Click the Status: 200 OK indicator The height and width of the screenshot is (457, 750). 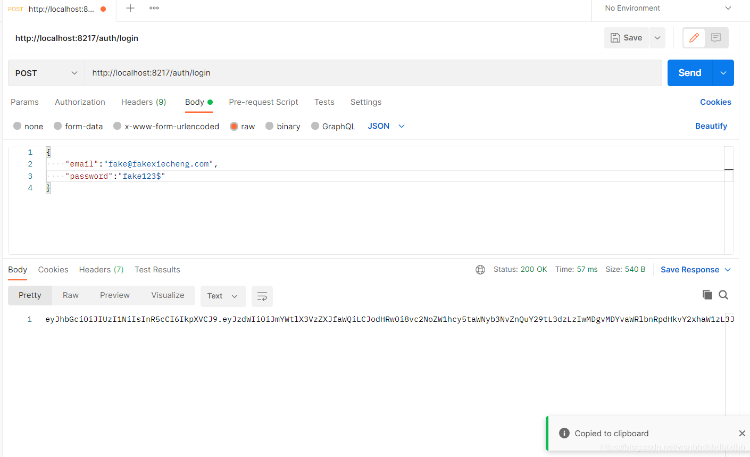pos(520,270)
